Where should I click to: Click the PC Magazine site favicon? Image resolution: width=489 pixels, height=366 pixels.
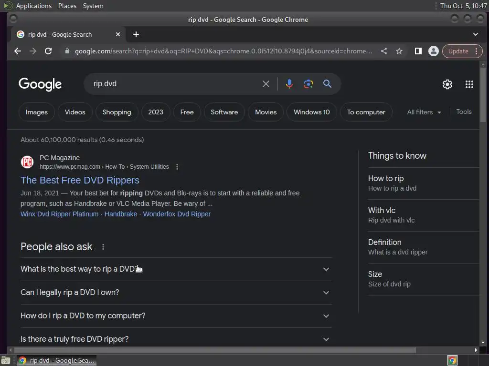click(x=27, y=162)
